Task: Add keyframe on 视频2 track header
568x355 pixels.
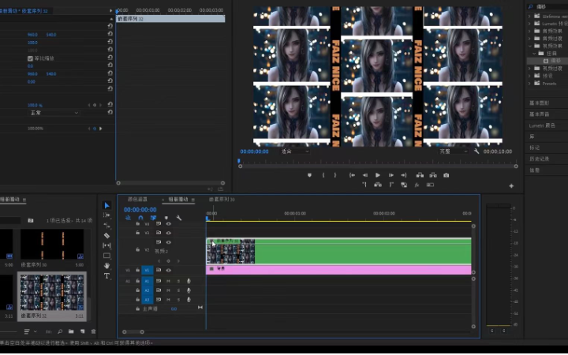Action: click(169, 261)
